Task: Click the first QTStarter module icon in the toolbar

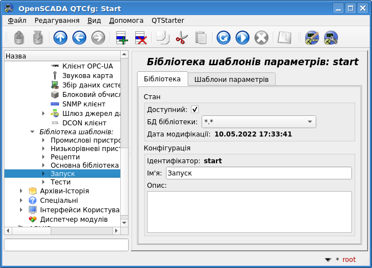Action: point(312,37)
